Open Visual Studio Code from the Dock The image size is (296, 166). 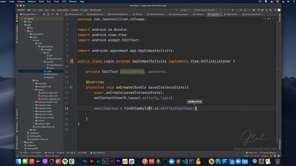coord(185,161)
